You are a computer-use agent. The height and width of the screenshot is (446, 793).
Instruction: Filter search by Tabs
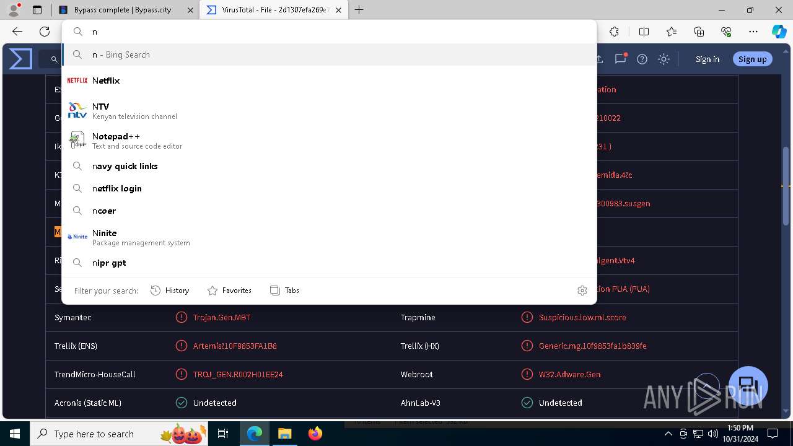tap(284, 291)
